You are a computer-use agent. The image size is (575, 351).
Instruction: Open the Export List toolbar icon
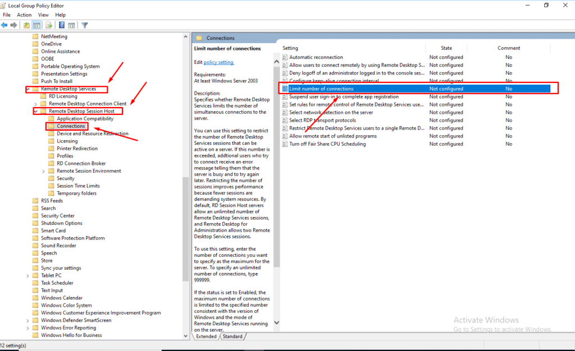(x=48, y=25)
